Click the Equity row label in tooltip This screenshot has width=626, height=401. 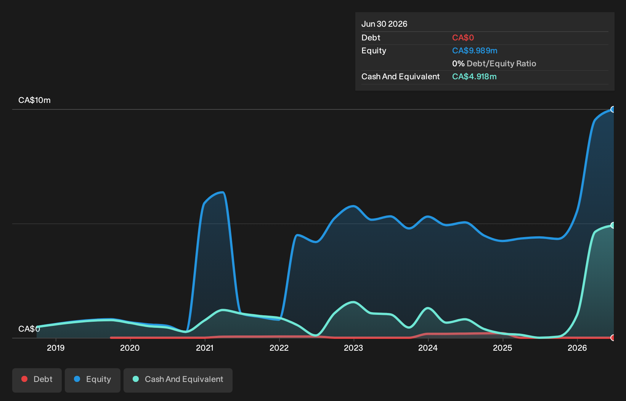pos(374,51)
